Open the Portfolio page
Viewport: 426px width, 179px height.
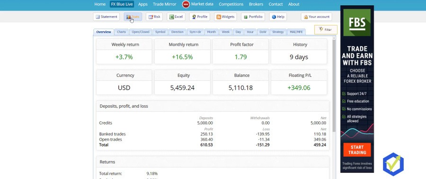(253, 17)
